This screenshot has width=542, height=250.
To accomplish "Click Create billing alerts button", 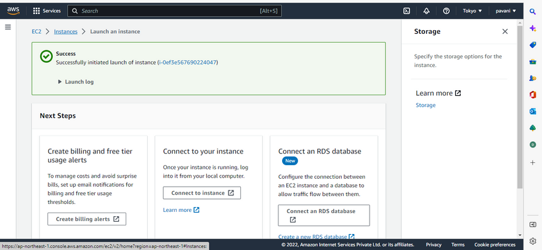I will point(87,219).
